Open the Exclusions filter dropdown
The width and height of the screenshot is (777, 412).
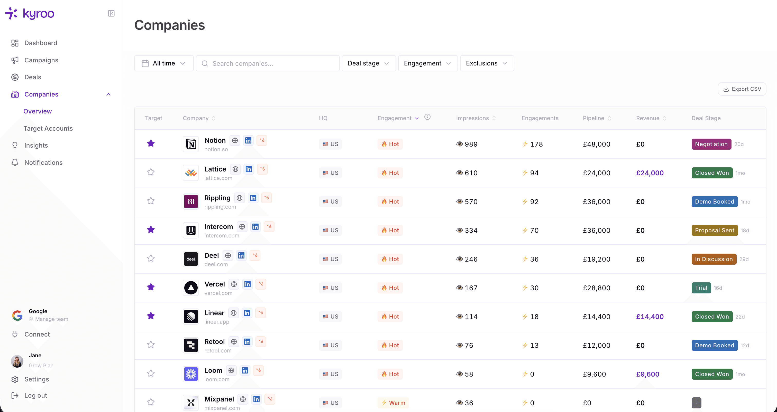(487, 63)
